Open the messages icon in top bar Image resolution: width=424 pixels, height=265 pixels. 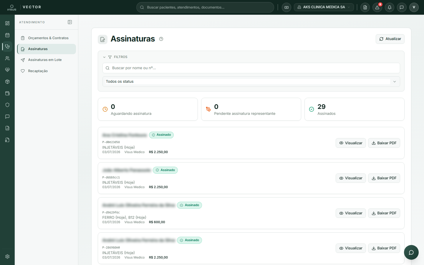point(402,7)
